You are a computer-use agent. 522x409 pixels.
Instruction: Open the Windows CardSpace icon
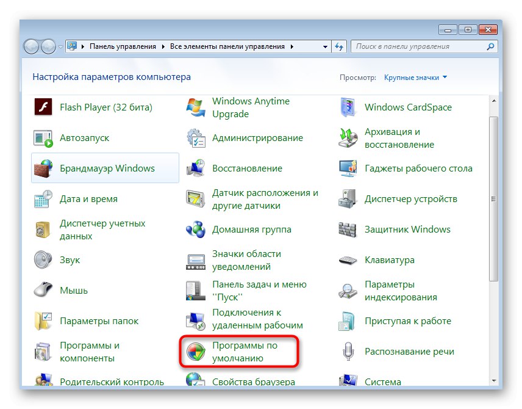tap(348, 107)
